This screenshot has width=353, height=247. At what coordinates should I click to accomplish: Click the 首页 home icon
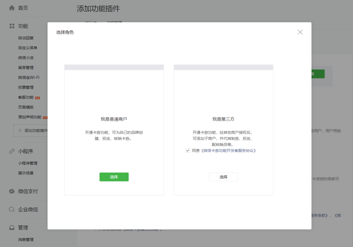point(12,8)
